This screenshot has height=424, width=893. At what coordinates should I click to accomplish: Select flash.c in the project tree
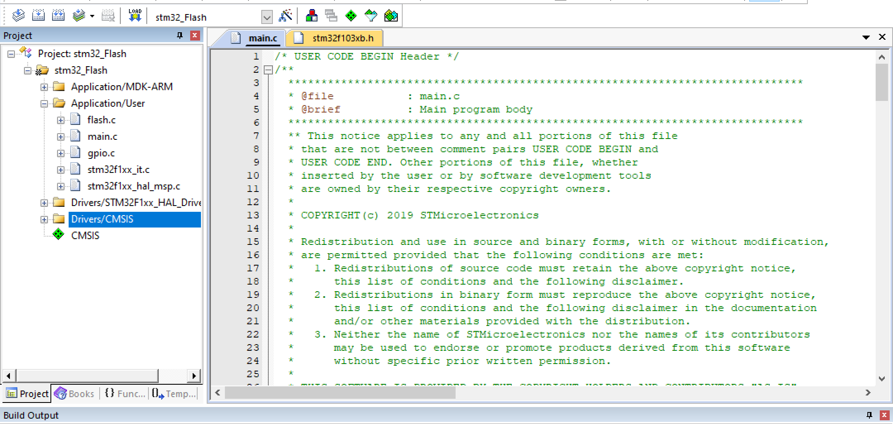[x=101, y=120]
